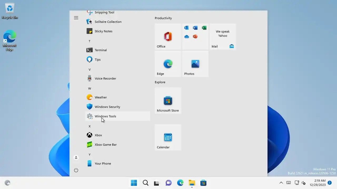Launch the Xbox app

(x=118, y=135)
